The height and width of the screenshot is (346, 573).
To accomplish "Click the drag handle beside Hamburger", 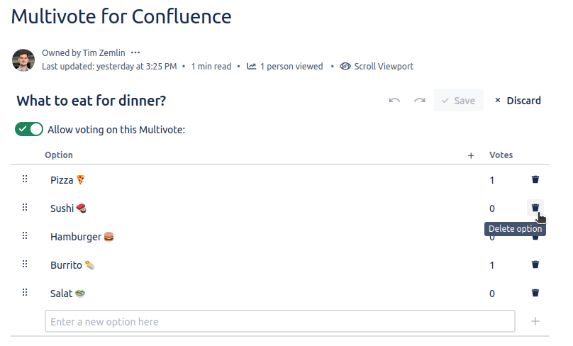I will (x=25, y=236).
